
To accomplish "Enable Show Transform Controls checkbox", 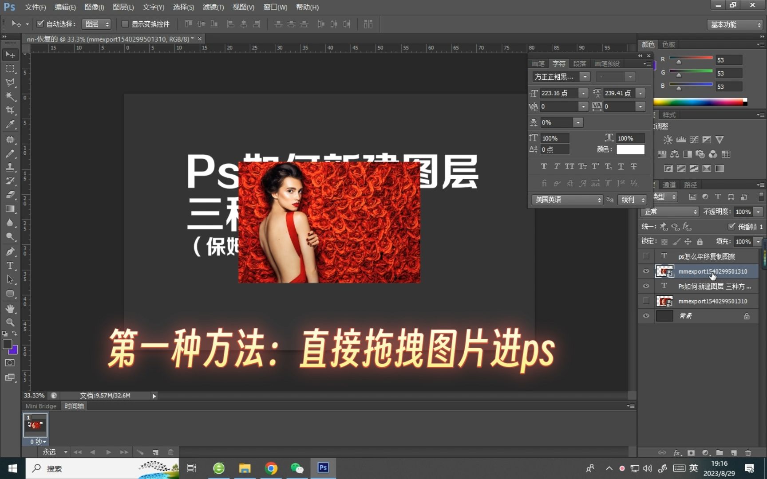I will (x=125, y=24).
